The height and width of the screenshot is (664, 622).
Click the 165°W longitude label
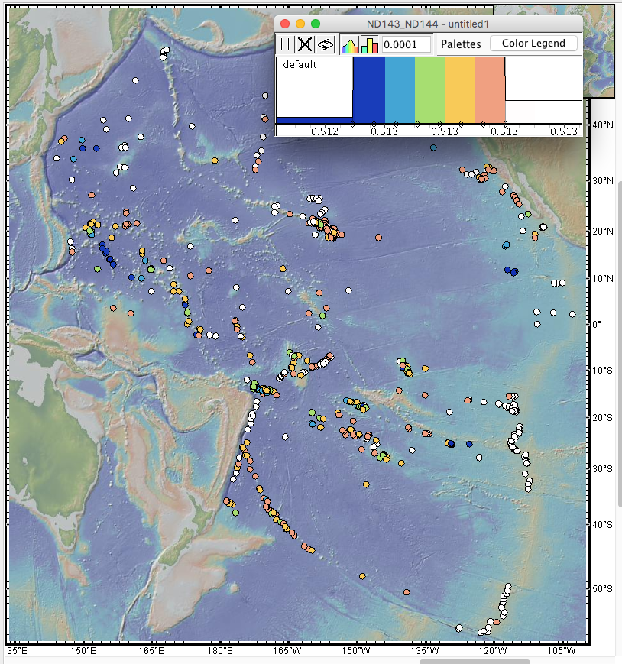(287, 651)
